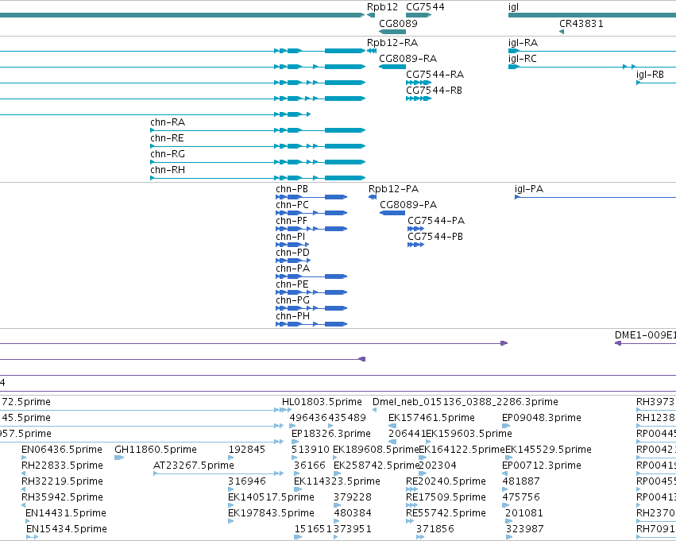Click the RH35942.5prime EST label

pos(62,498)
